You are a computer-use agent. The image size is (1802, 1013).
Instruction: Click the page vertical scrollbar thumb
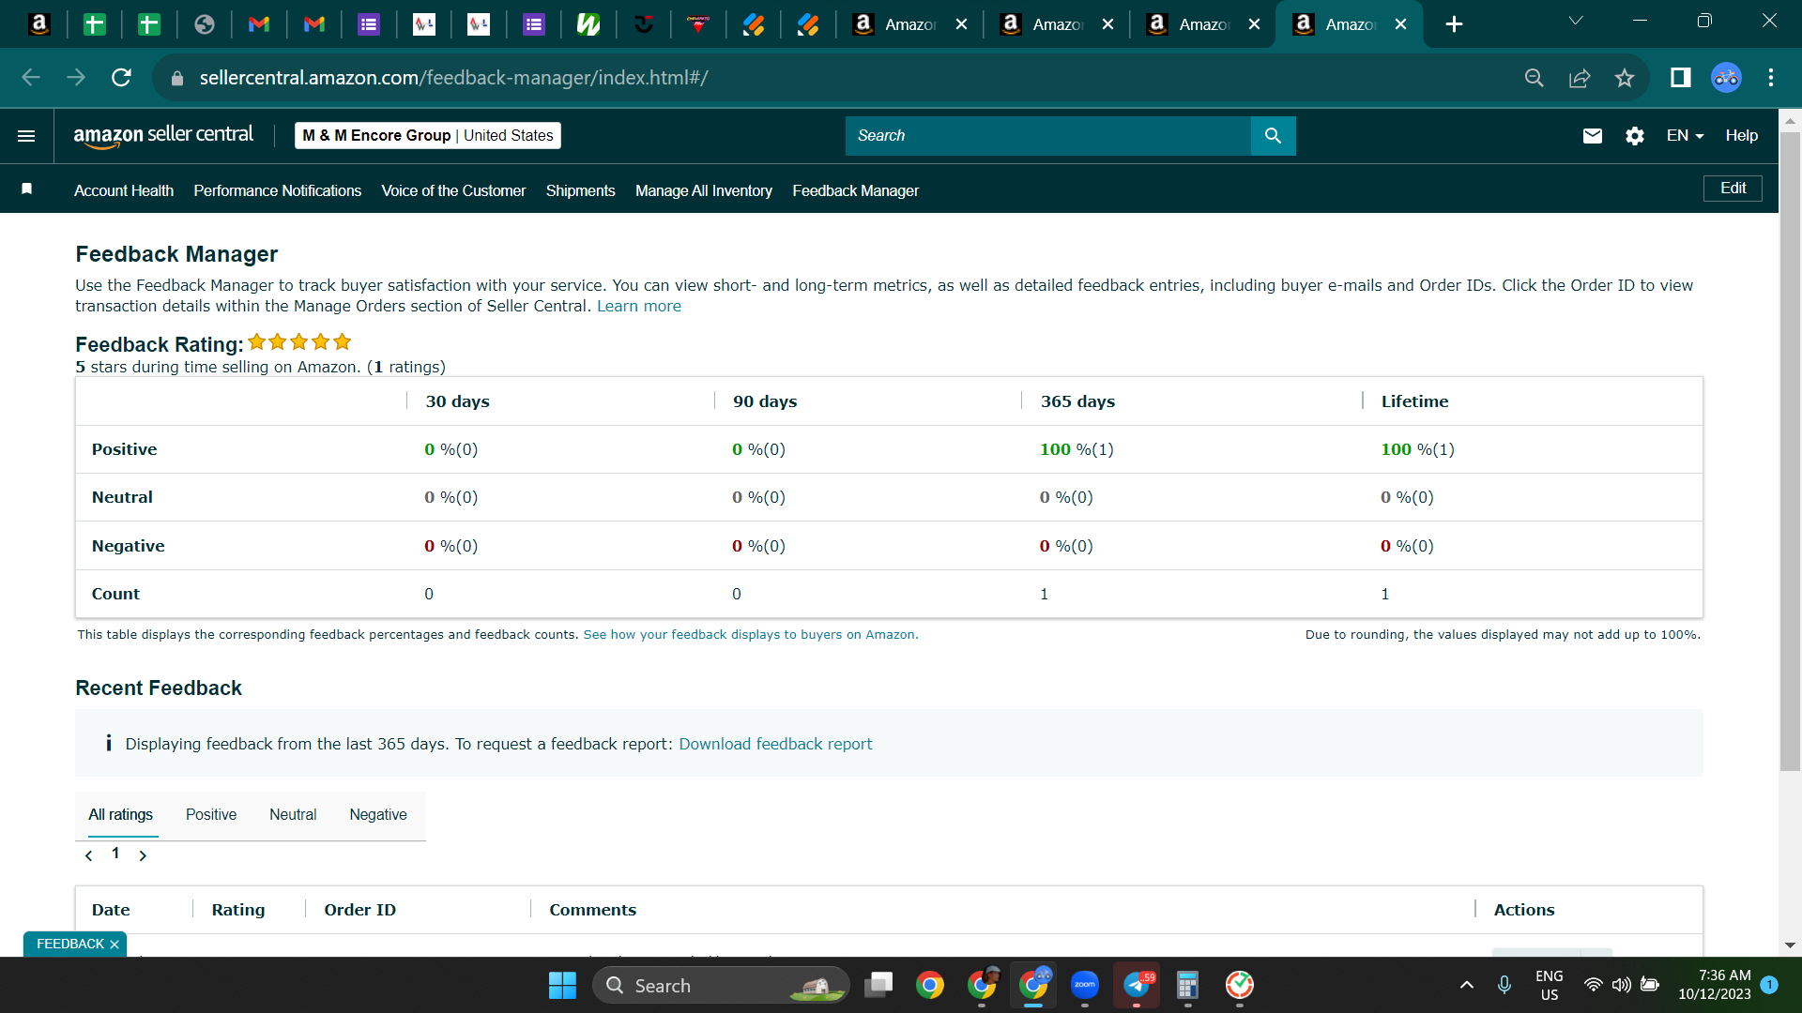click(x=1790, y=450)
